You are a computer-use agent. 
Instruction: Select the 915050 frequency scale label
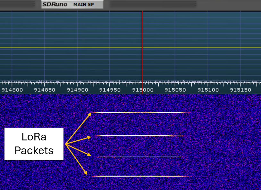click(x=175, y=90)
